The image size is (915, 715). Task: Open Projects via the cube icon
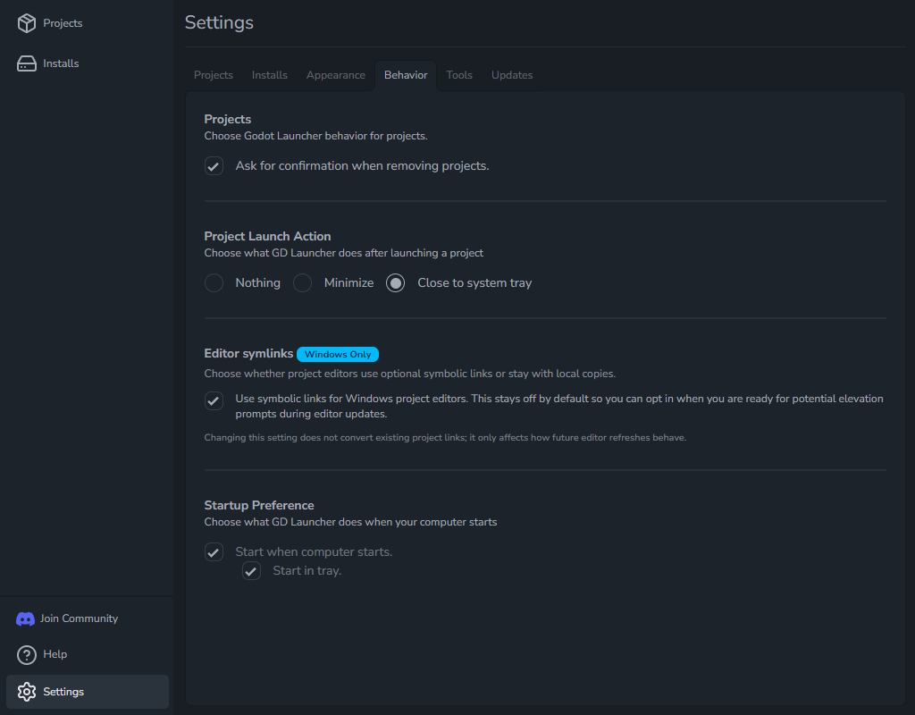26,22
